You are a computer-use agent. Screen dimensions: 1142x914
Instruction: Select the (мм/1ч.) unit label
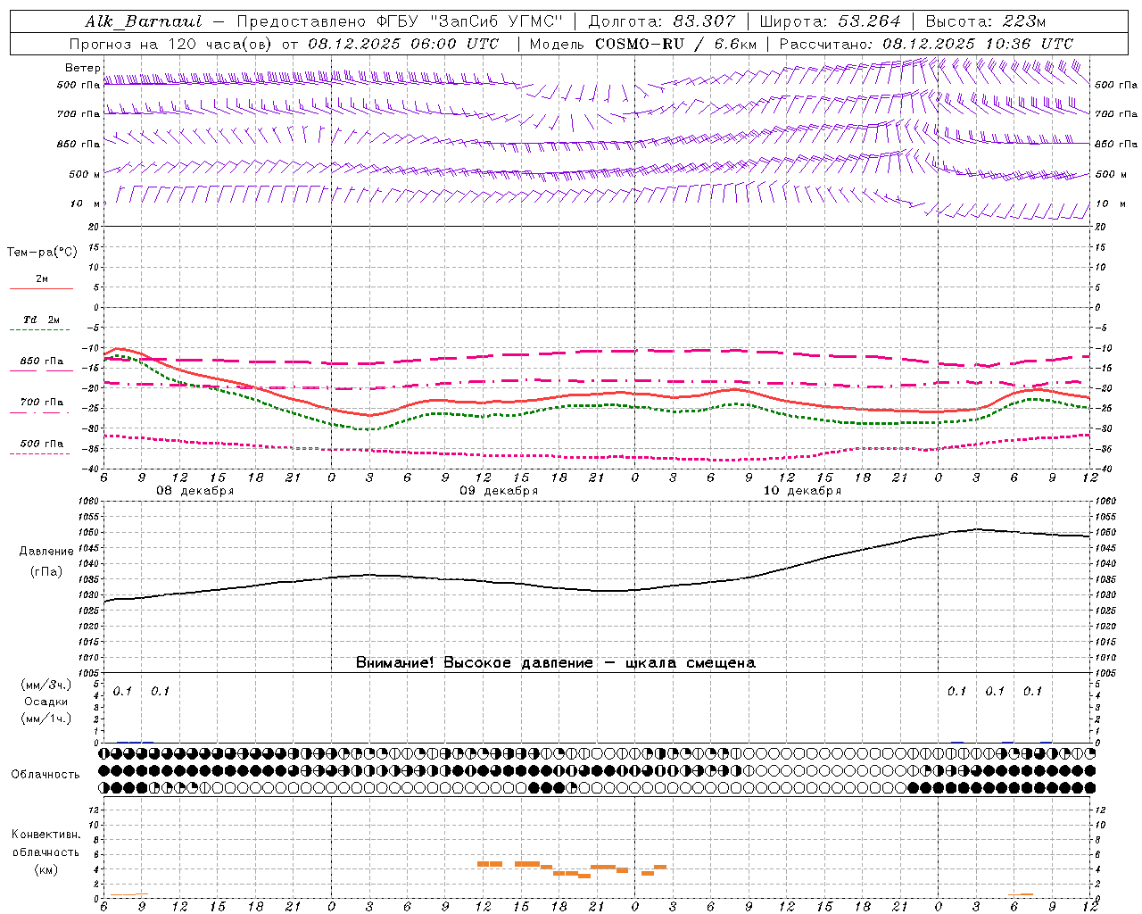tap(46, 719)
